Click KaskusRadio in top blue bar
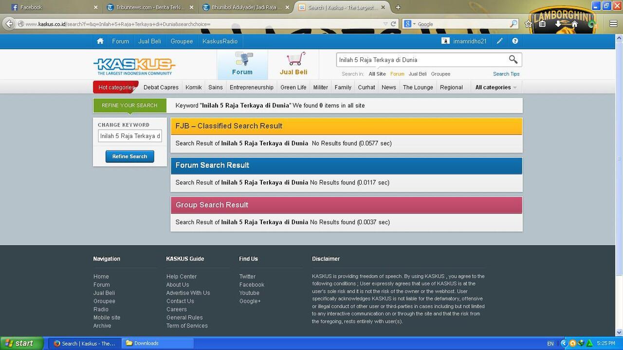623x350 pixels. tap(220, 41)
